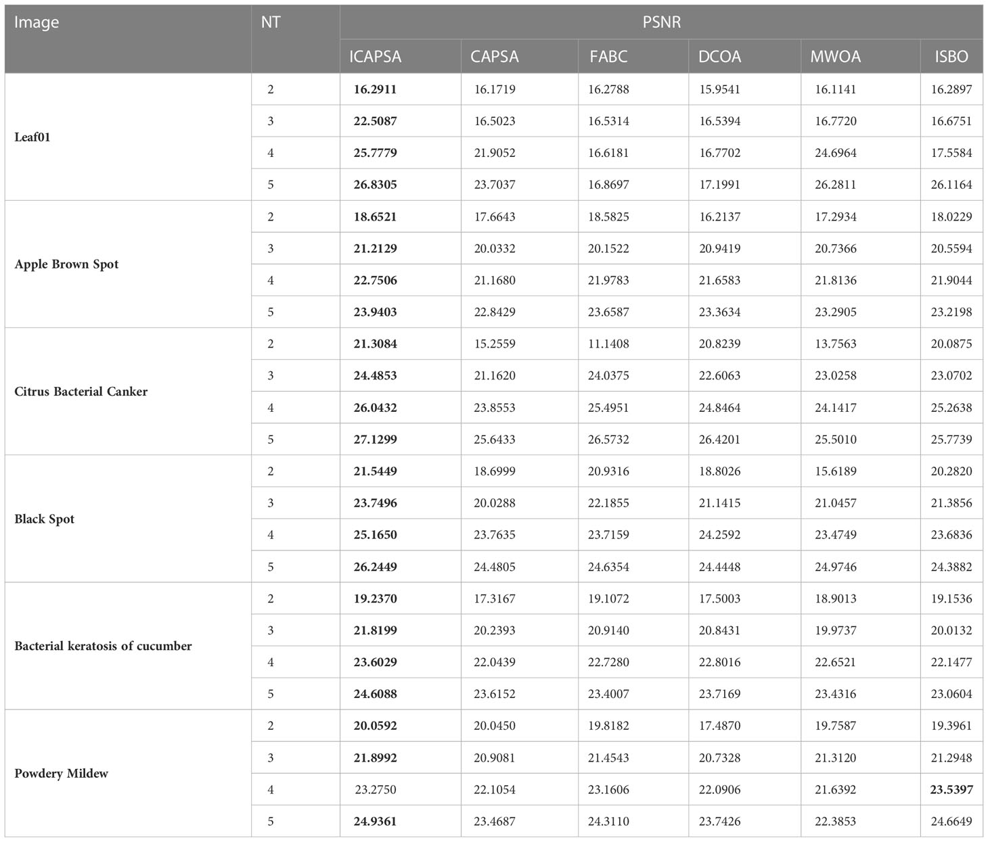
Task: Select the FABC column header
Action: click(608, 57)
